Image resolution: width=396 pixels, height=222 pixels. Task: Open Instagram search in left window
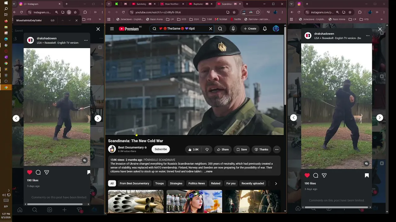point(35,210)
